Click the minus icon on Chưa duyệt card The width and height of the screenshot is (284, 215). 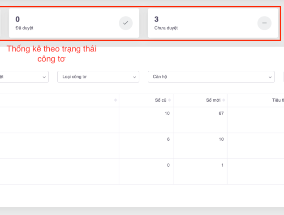point(264,23)
